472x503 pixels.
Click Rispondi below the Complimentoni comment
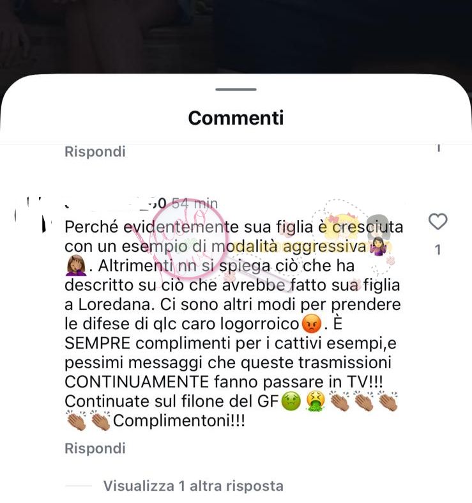pyautogui.click(x=95, y=448)
